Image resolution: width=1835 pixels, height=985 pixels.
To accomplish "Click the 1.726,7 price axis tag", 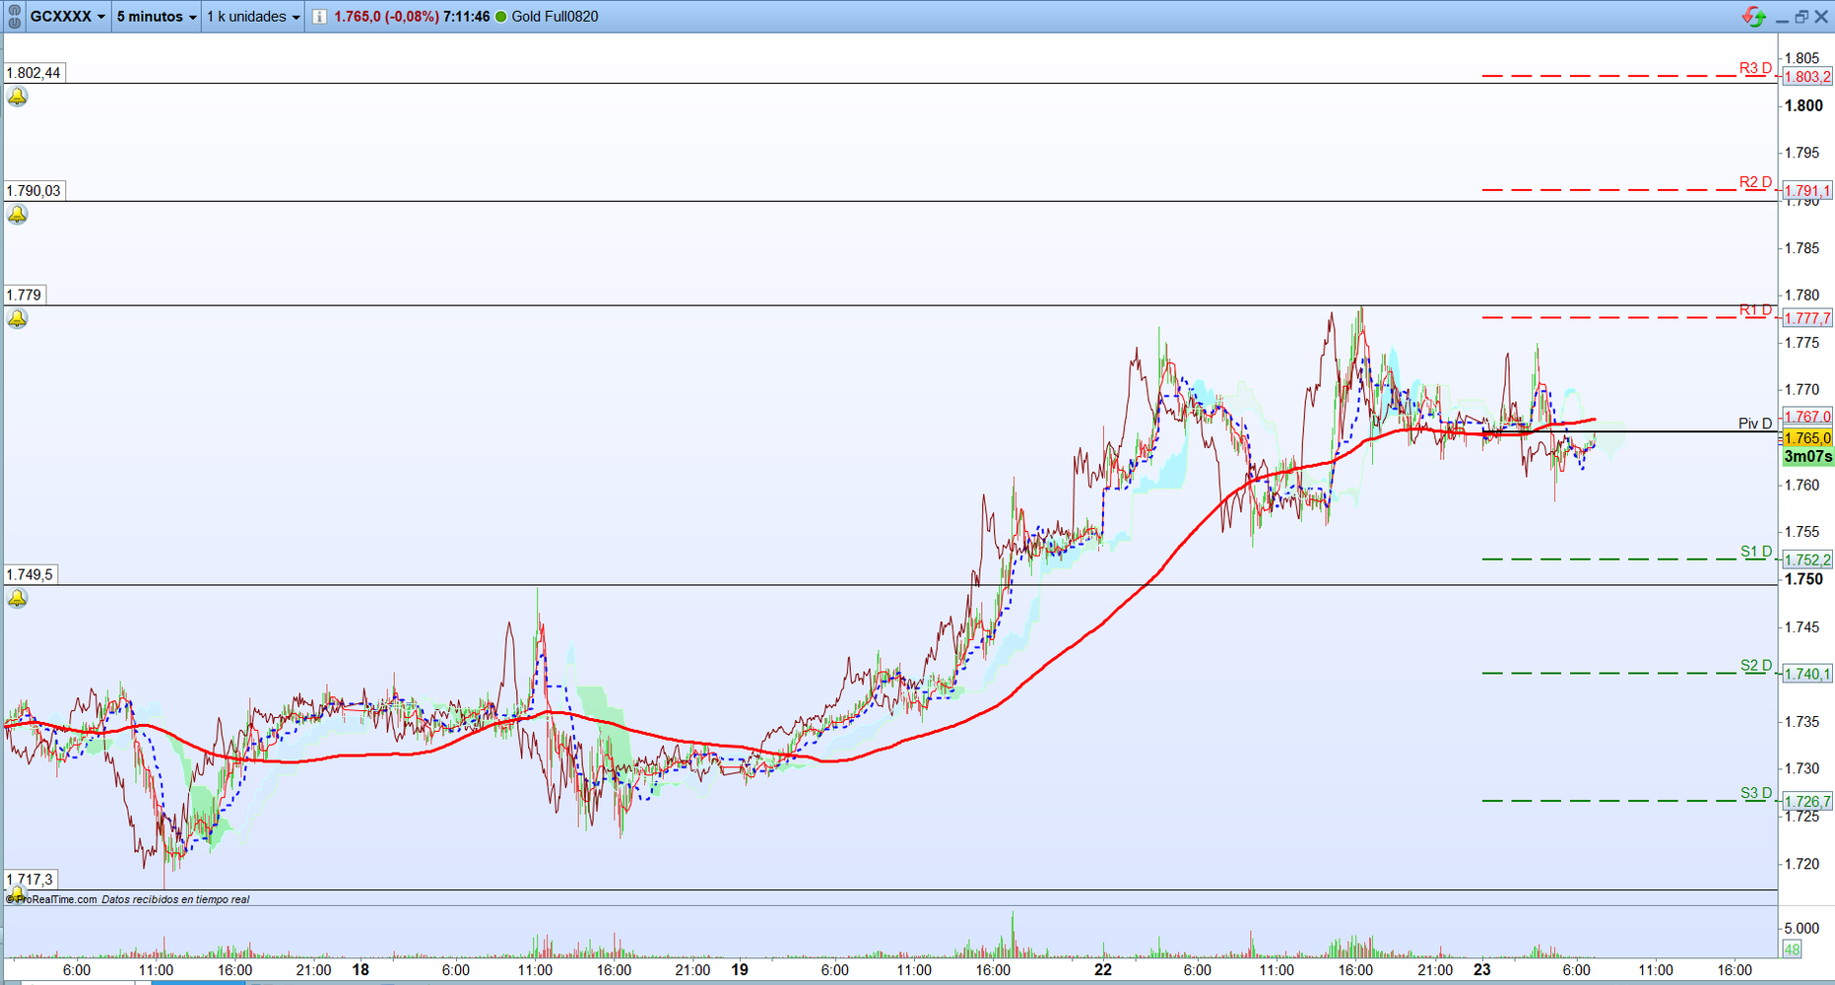I will (x=1807, y=802).
